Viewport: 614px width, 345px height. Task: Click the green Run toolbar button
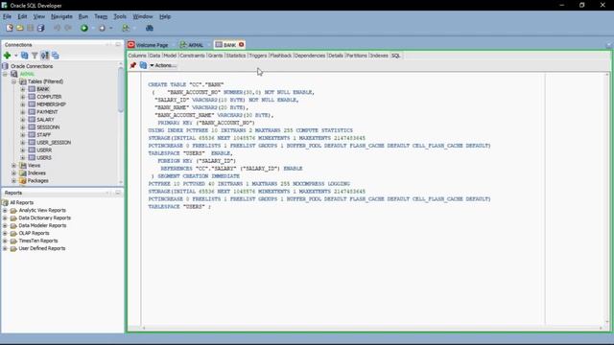(84, 28)
